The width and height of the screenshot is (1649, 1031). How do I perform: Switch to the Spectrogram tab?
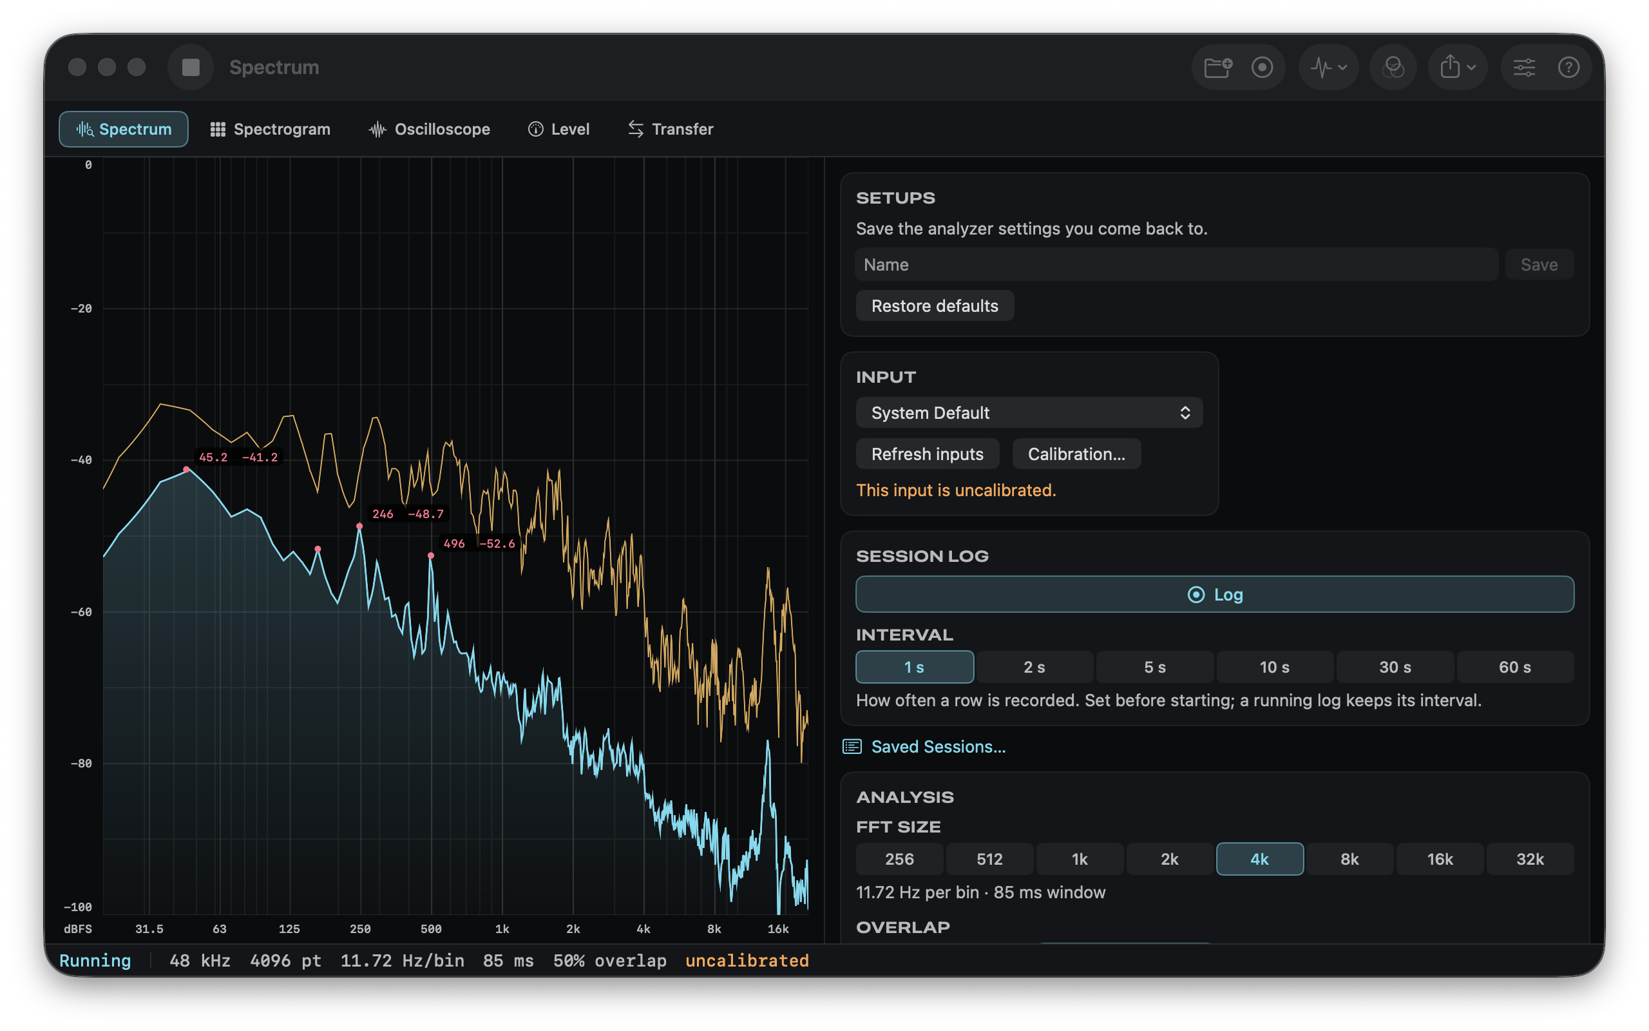[x=271, y=129]
